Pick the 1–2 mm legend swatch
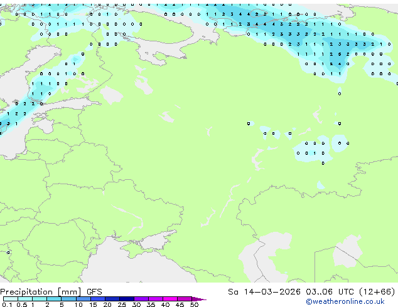Image resolution: width=398 pixels, height=307 pixels. 40,299
